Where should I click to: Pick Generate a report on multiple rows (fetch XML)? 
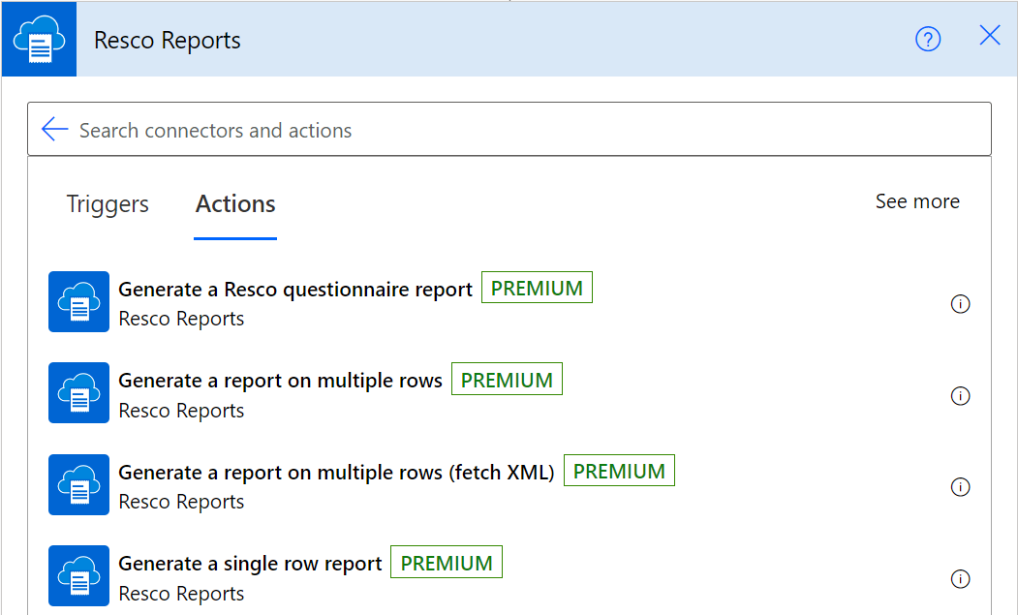coord(336,473)
